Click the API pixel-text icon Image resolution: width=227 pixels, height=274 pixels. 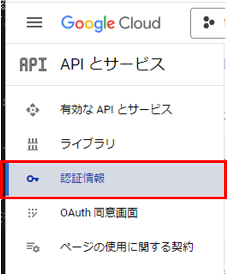point(33,64)
